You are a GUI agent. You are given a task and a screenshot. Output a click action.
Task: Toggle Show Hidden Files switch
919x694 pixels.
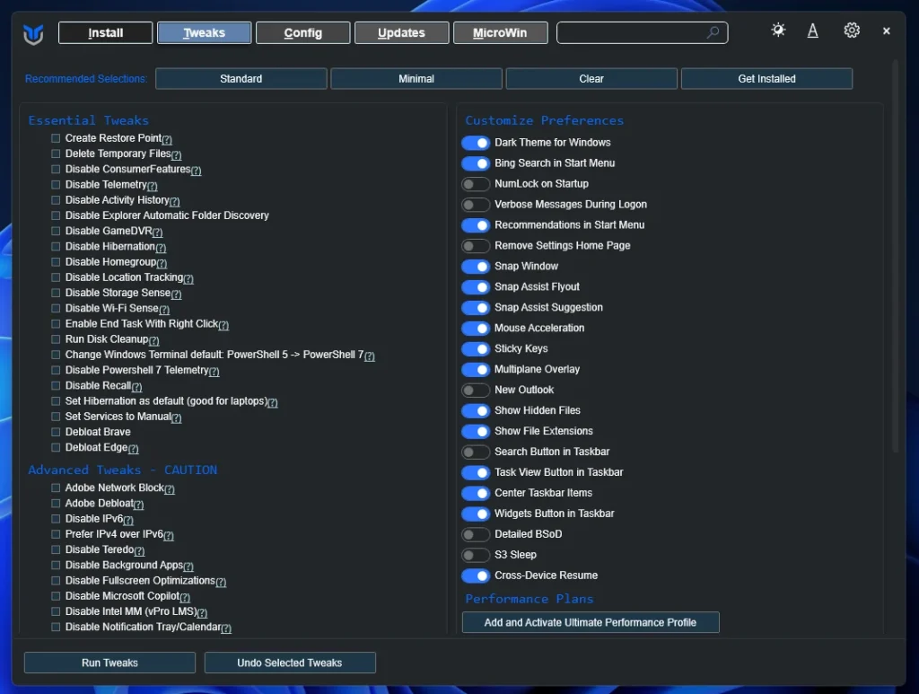click(x=476, y=411)
